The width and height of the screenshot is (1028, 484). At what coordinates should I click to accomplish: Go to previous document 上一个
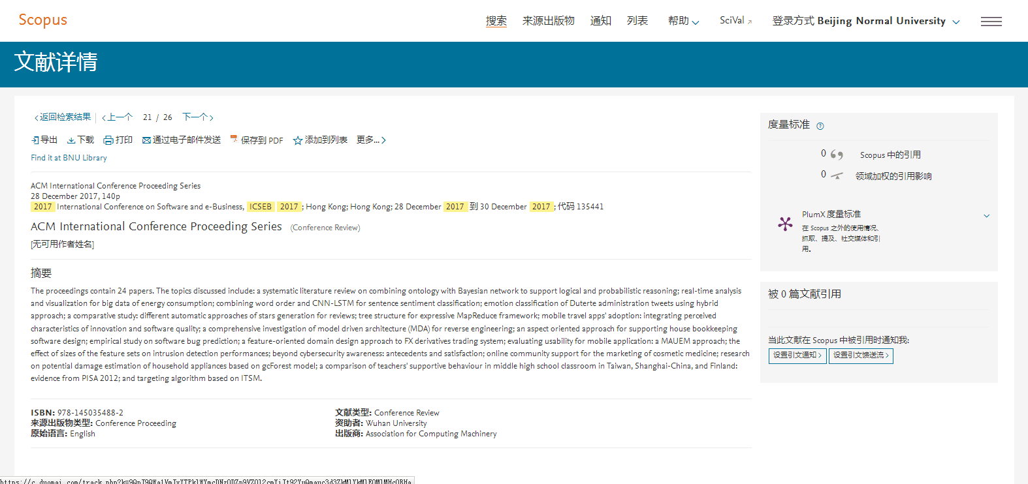pos(117,117)
